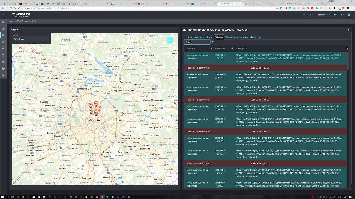Open the Параметры управления tab
The height and width of the screenshot is (199, 355).
237,37
